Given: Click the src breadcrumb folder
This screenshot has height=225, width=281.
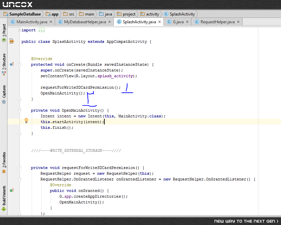Looking at the screenshot, I should click(69, 14).
